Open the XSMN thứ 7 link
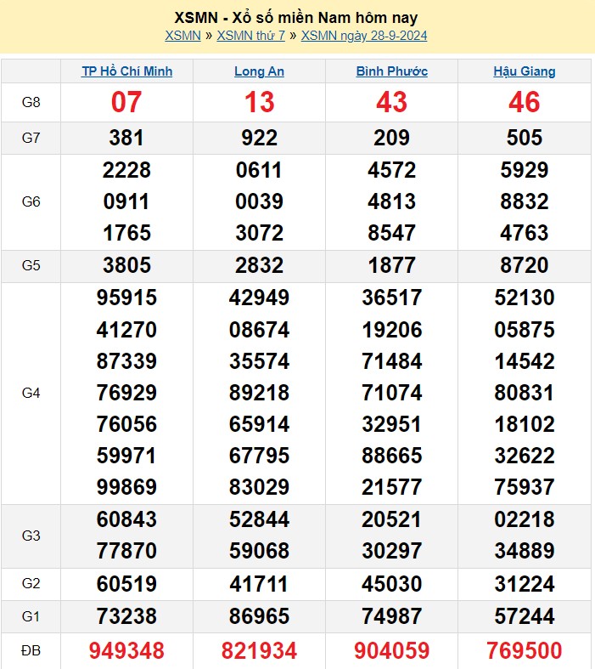This screenshot has width=595, height=669. point(250,36)
